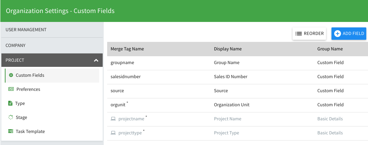Screen dimensions: 368x145
Task: Select Task Template in the sidebar
Action: tap(30, 132)
